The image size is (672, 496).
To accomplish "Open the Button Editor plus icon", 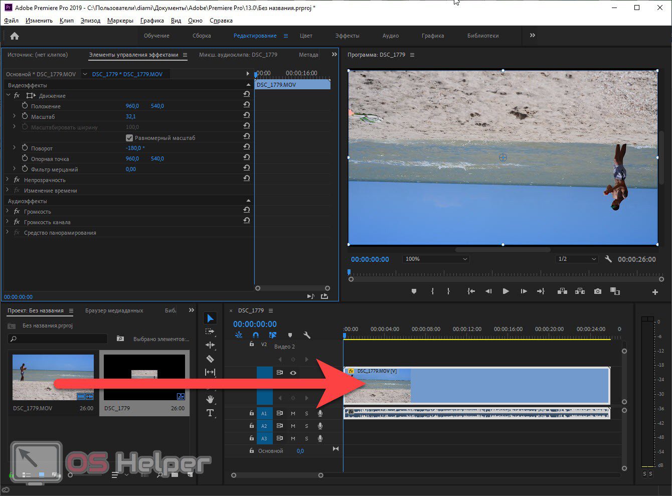I will pos(655,292).
